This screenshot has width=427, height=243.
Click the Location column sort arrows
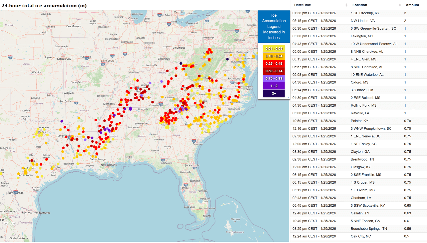[x=400, y=5]
